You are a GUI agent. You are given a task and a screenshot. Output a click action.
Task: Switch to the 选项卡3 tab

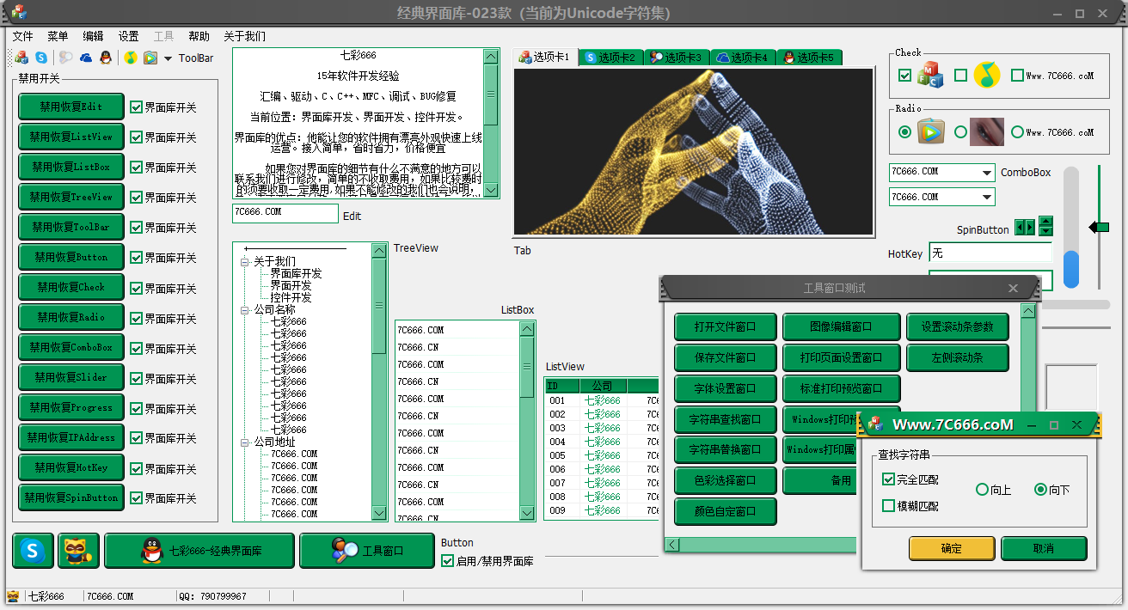pos(677,58)
